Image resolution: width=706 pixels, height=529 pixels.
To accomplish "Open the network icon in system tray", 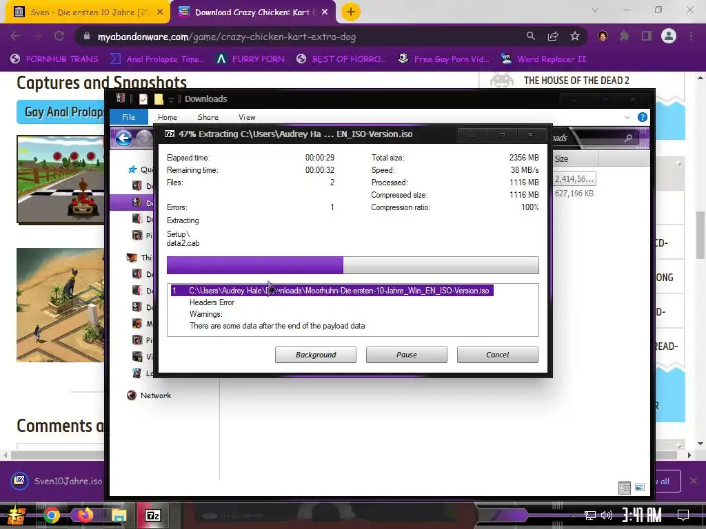I will 590,515.
